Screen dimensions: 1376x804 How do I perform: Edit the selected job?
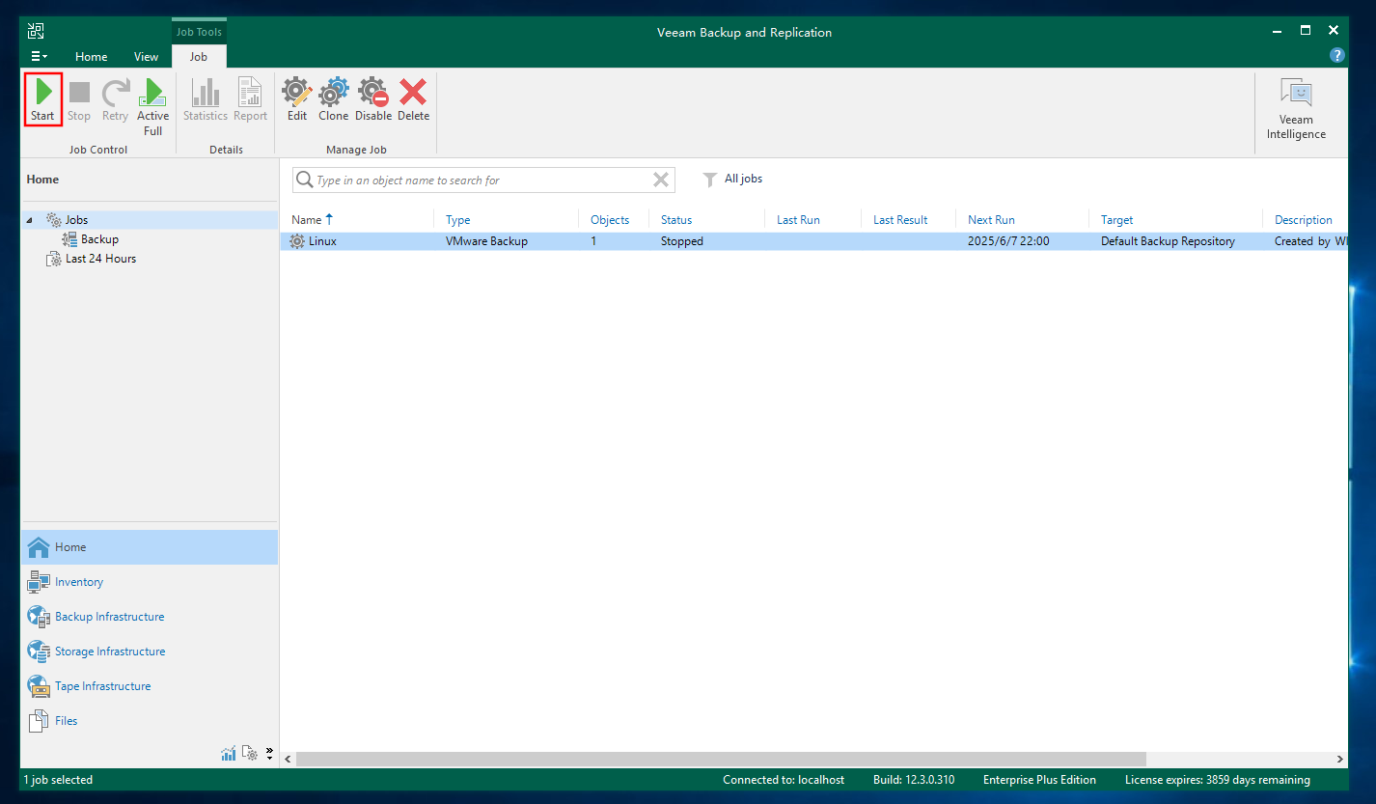pyautogui.click(x=297, y=99)
